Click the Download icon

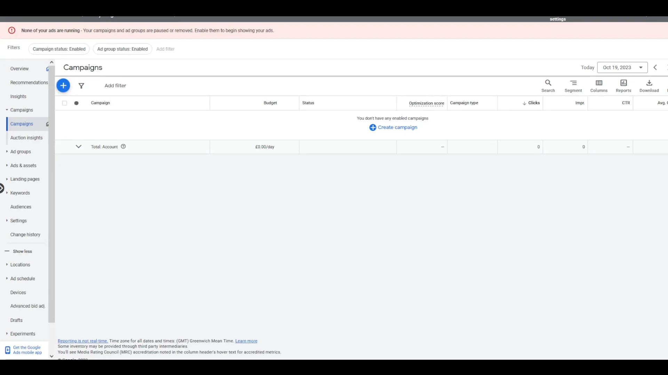(x=649, y=83)
